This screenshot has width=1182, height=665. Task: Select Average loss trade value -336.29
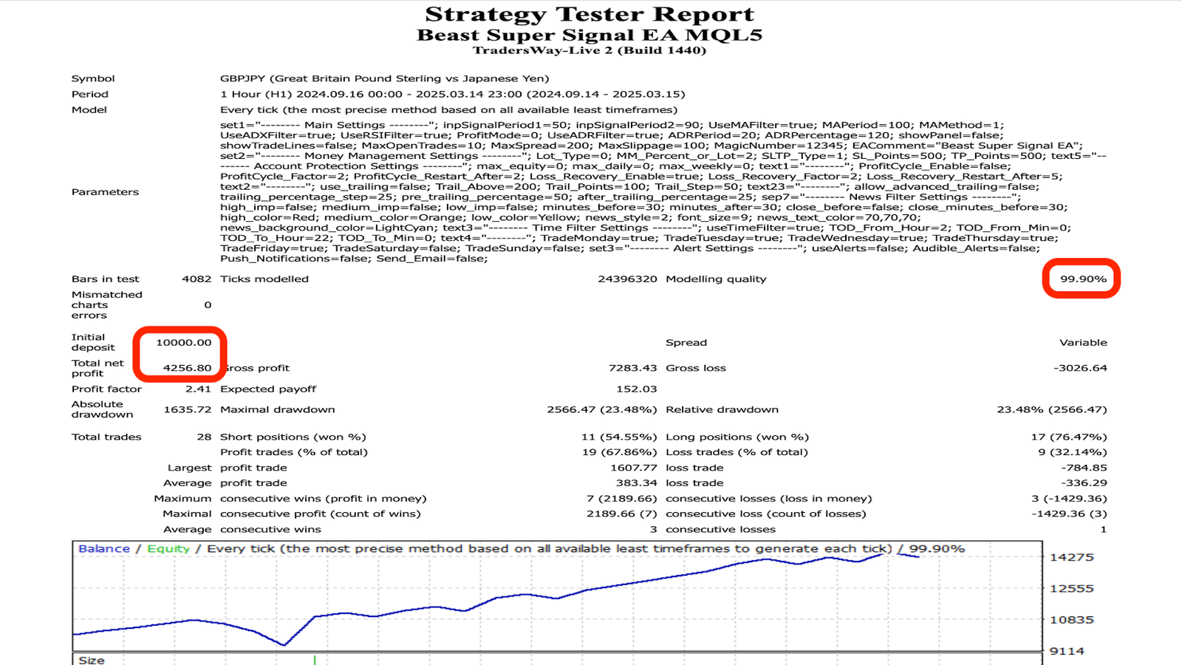click(x=1084, y=482)
